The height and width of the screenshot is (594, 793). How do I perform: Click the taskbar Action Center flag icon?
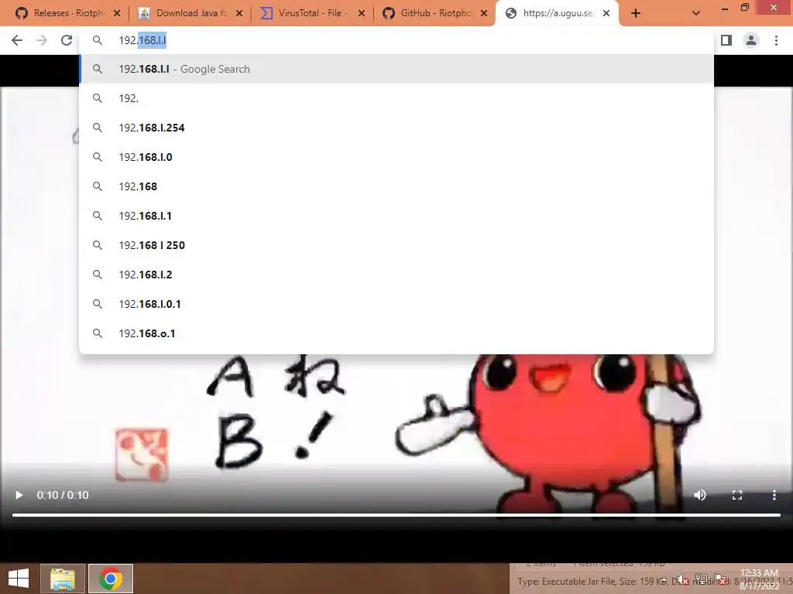point(721,580)
